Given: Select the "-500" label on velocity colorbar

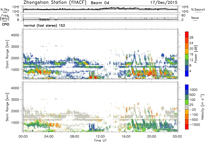Looking at the screenshot, I should (193, 120).
